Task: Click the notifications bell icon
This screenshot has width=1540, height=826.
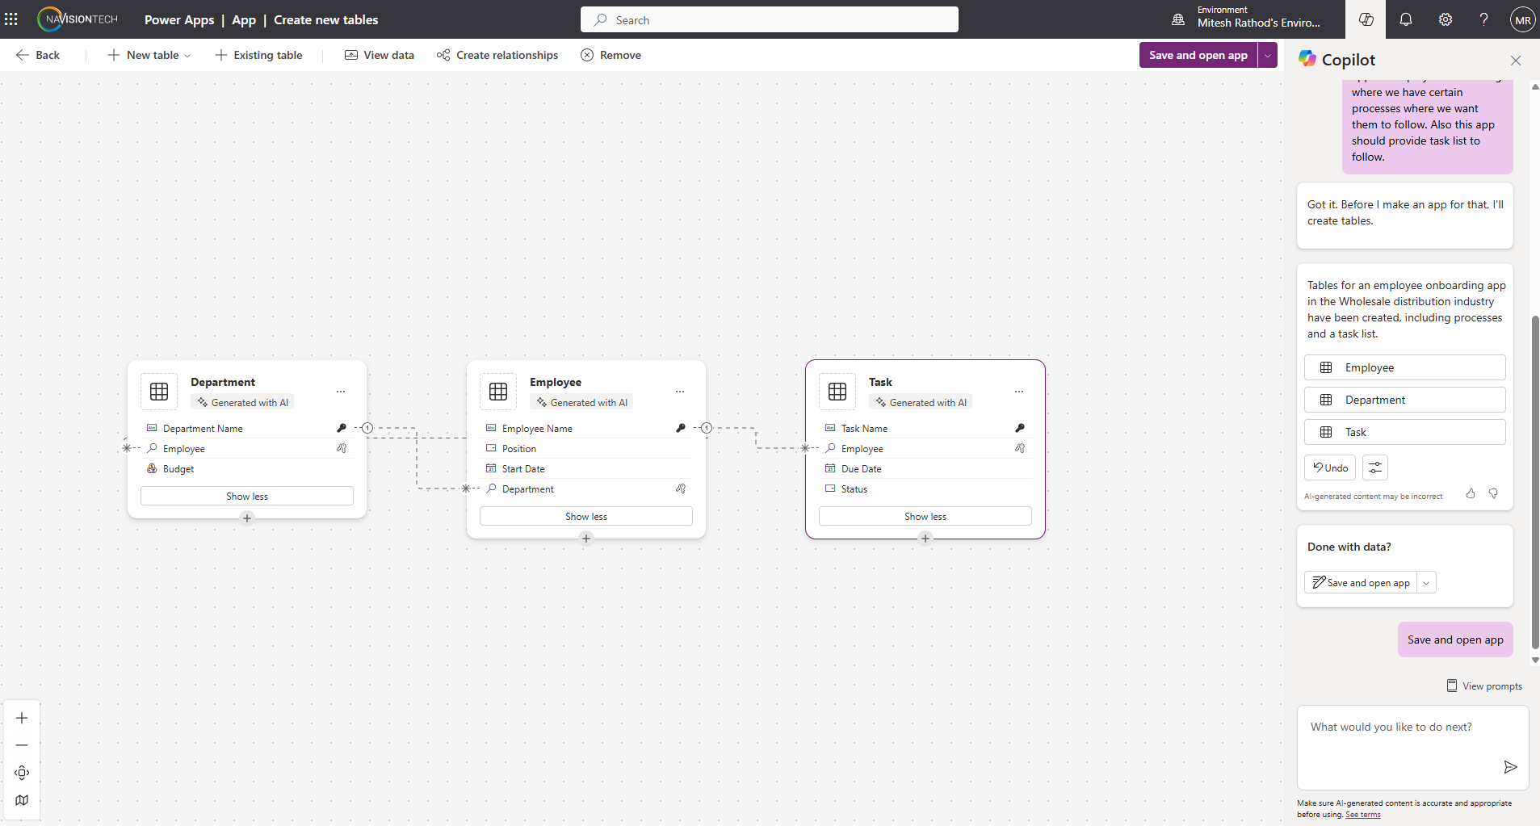Action: tap(1405, 19)
